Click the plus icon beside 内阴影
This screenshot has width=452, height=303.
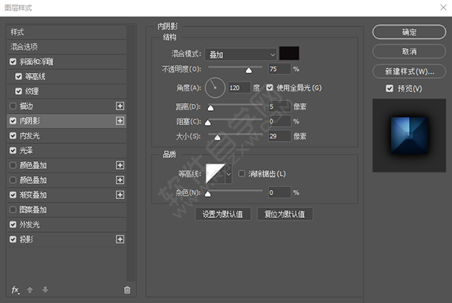point(119,121)
